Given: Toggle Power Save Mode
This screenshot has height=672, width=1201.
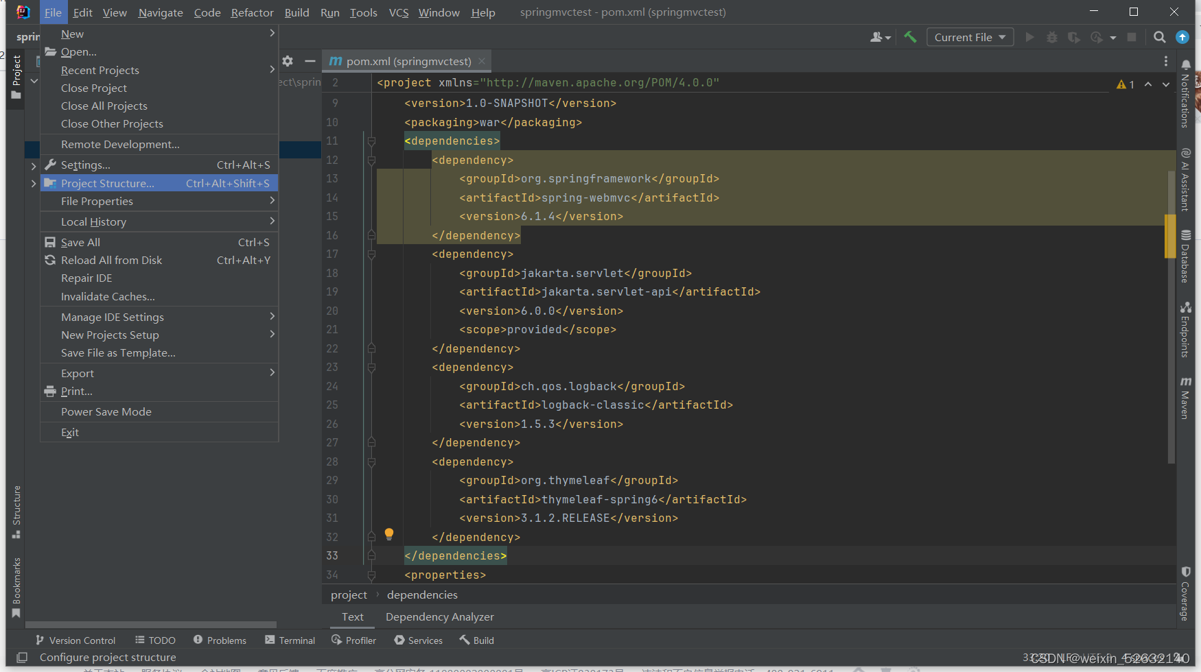Looking at the screenshot, I should tap(159, 411).
